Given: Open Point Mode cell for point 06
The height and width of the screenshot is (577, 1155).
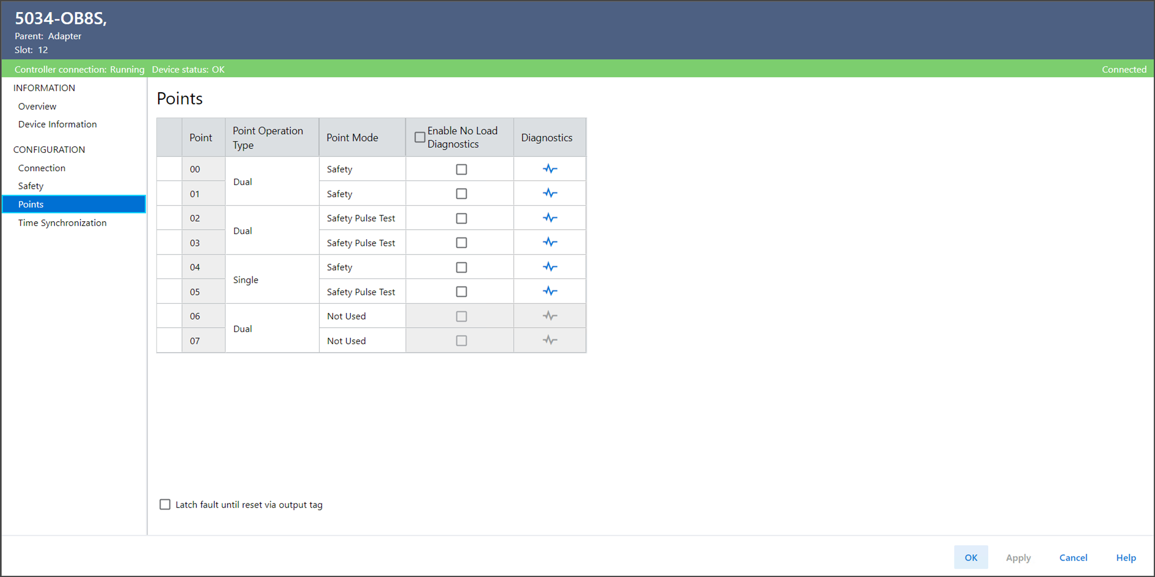Looking at the screenshot, I should [361, 316].
